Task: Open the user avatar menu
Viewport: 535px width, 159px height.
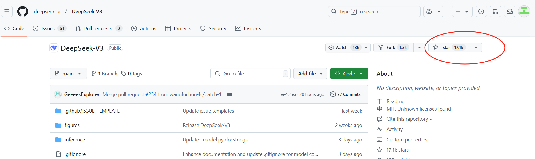Action: pos(524,11)
